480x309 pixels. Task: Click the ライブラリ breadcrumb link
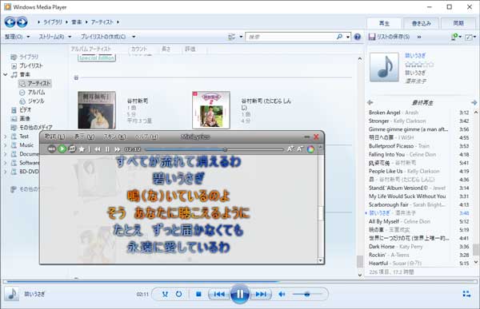point(53,22)
